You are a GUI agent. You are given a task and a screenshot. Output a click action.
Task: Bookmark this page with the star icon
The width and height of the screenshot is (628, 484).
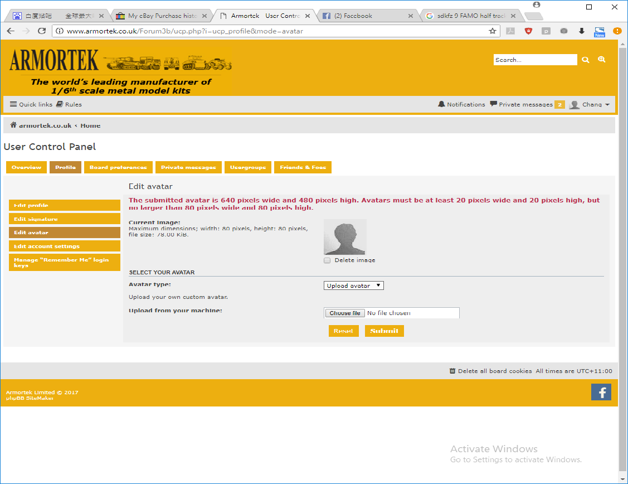pos(493,31)
